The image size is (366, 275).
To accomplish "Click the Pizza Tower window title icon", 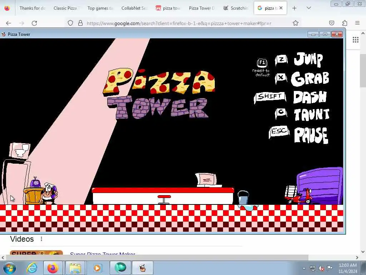I will pos(3,34).
